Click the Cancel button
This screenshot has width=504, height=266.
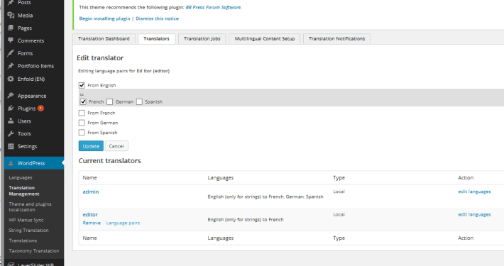click(116, 146)
